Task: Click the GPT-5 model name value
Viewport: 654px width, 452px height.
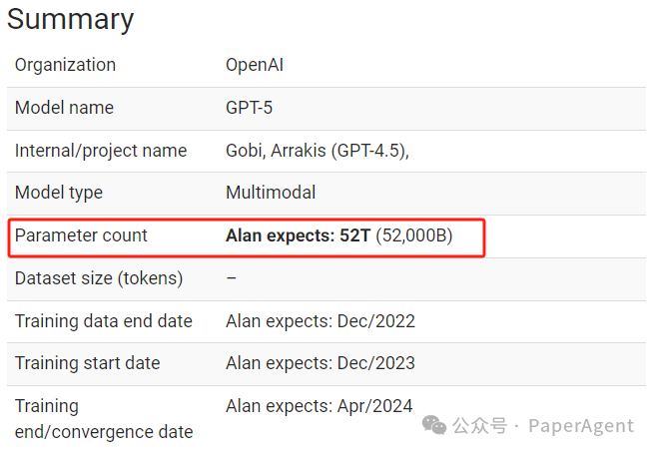Action: 249,108
